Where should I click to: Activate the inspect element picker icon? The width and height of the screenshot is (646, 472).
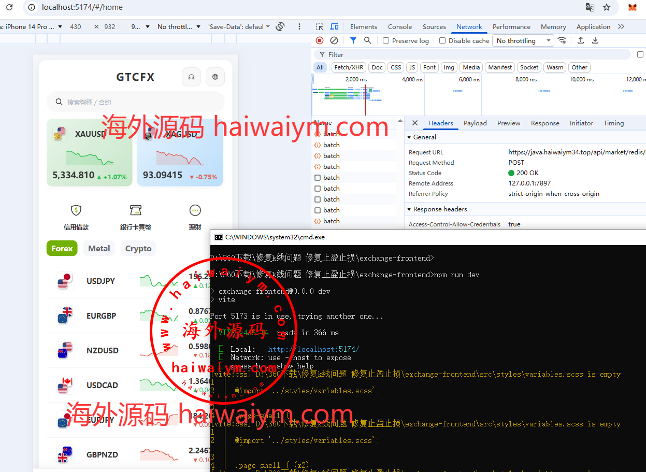(x=320, y=27)
